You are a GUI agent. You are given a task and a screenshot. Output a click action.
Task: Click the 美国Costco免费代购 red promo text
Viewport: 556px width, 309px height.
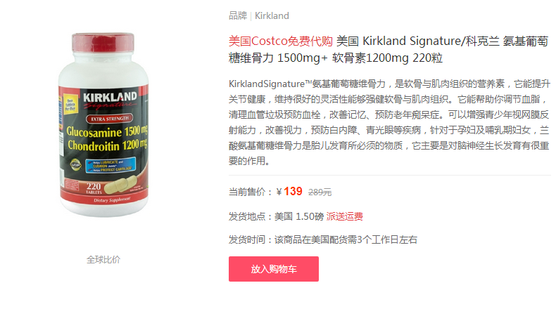[x=281, y=41]
